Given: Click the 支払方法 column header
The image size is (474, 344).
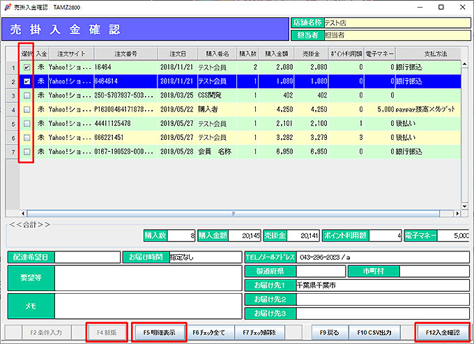Looking at the screenshot, I should coord(435,53).
